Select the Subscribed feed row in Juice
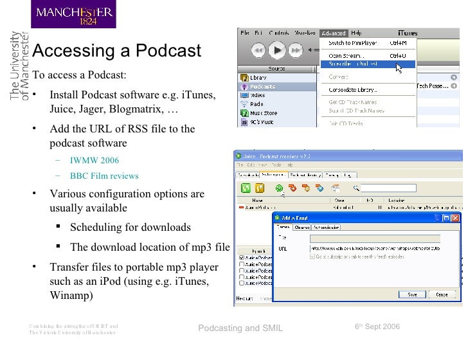The image size is (468, 351). coord(350,208)
